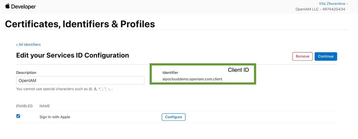358x139 pixels.
Task: Select the OpenIAM LLC team name
Action: pyautogui.click(x=325, y=9)
